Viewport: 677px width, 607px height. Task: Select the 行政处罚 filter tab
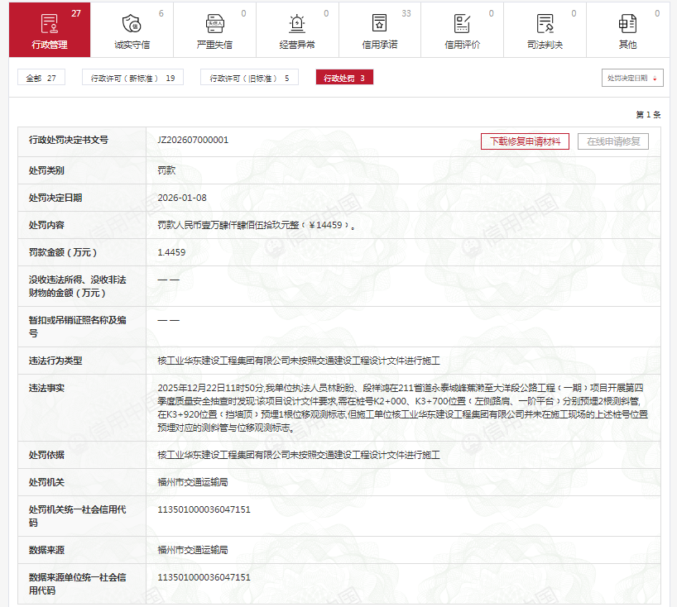click(x=343, y=78)
